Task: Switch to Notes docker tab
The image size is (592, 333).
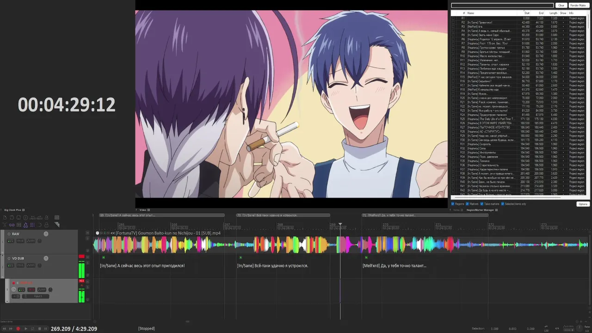Action: (x=456, y=210)
